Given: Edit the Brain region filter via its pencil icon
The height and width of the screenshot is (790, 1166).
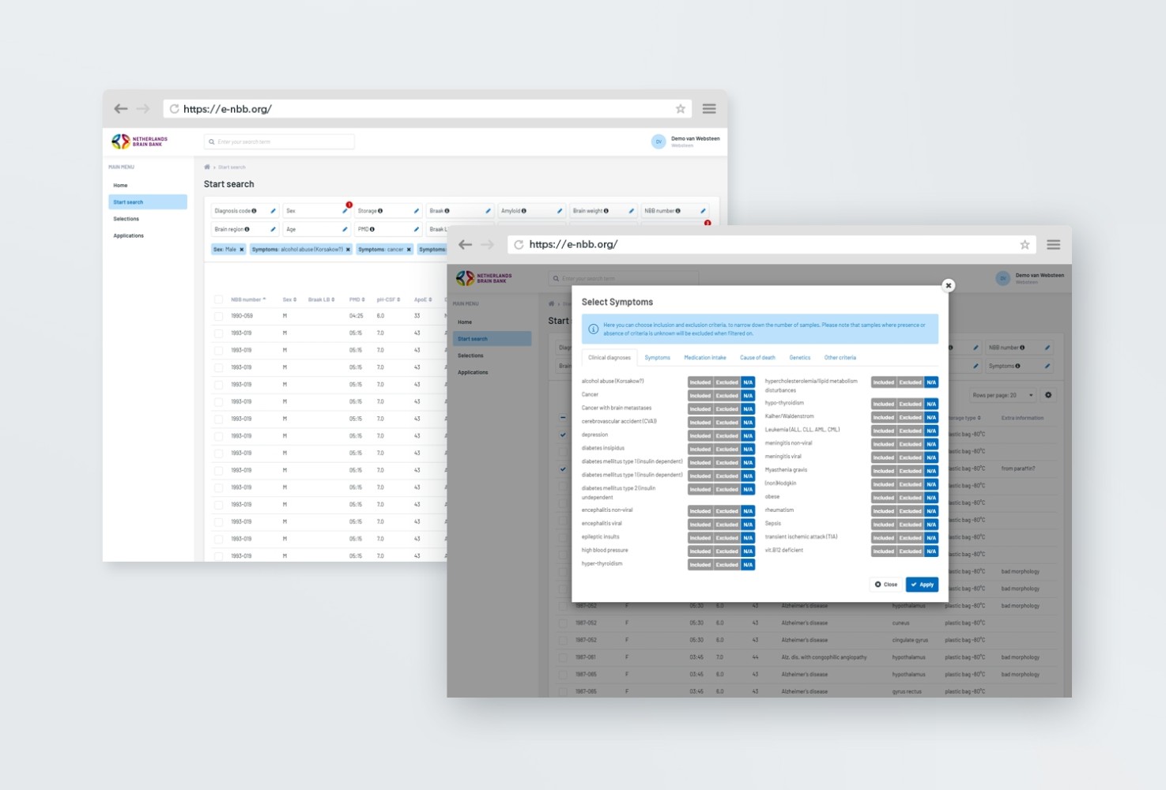Looking at the screenshot, I should [274, 229].
